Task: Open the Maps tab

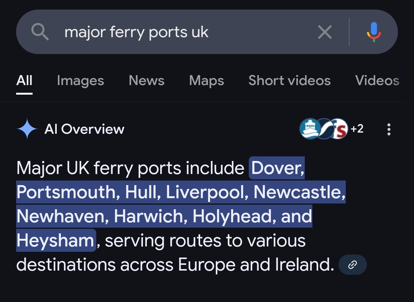Action: tap(206, 80)
